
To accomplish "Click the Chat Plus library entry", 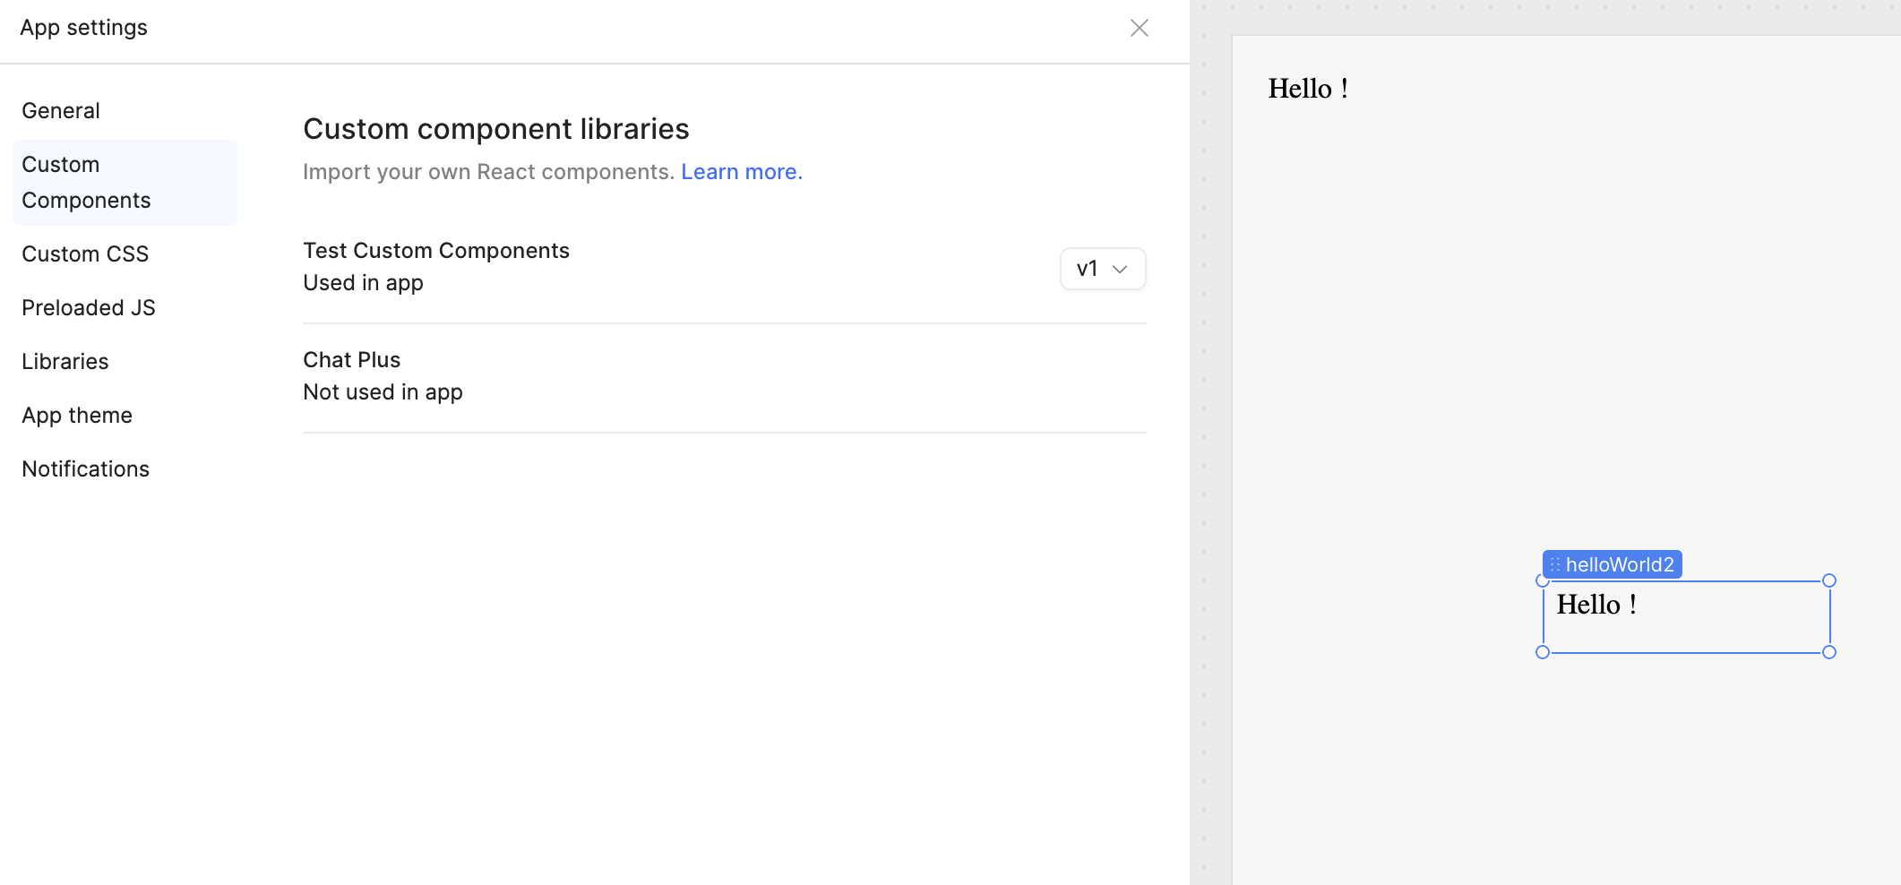I will (x=352, y=360).
